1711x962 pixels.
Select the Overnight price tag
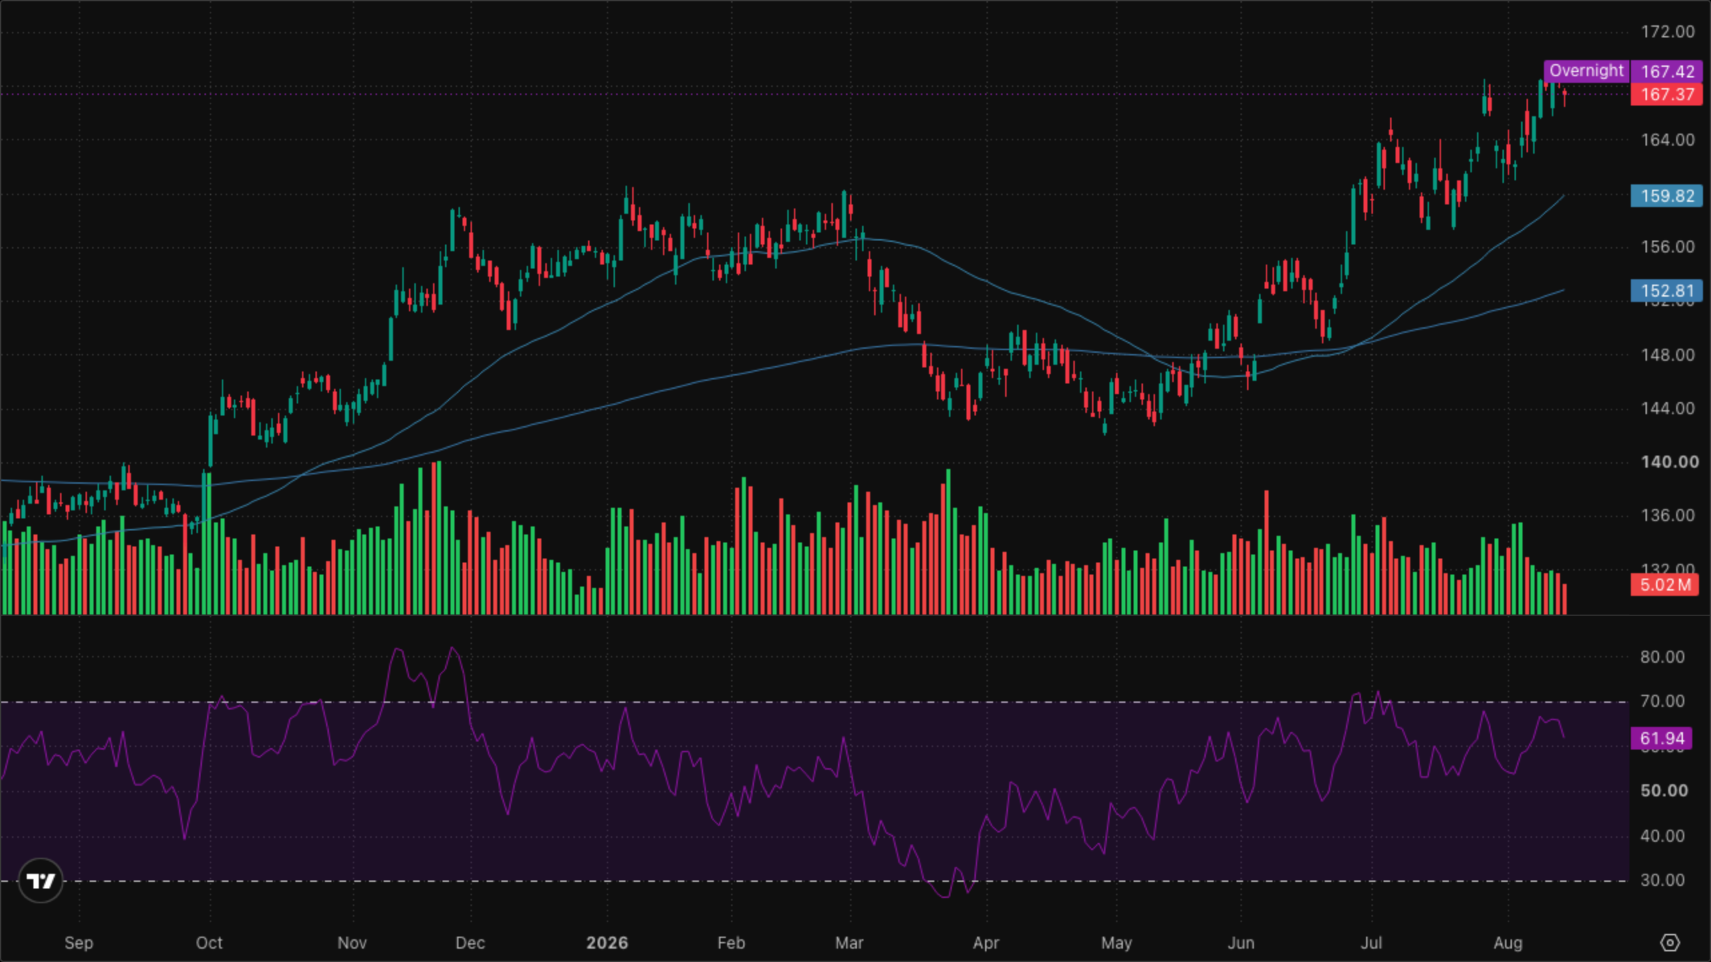pyautogui.click(x=1587, y=71)
